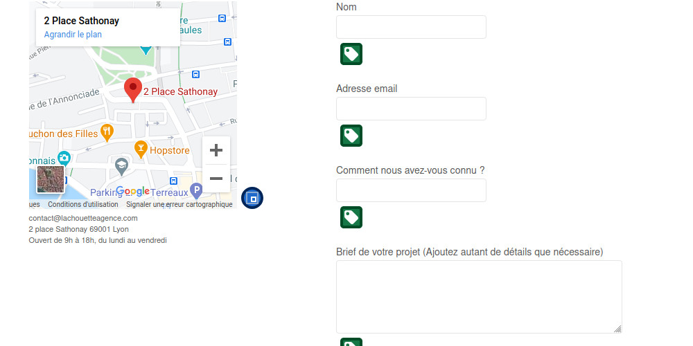Viewport: 693px width, 346px height.
Task: Click the purple Parking Terreaux marker
Action: 197,190
